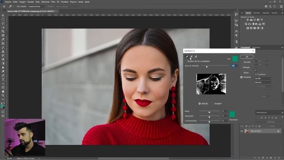The height and width of the screenshot is (160, 284).
Task: Click the Matiz slider handle
Action: click(209, 112)
